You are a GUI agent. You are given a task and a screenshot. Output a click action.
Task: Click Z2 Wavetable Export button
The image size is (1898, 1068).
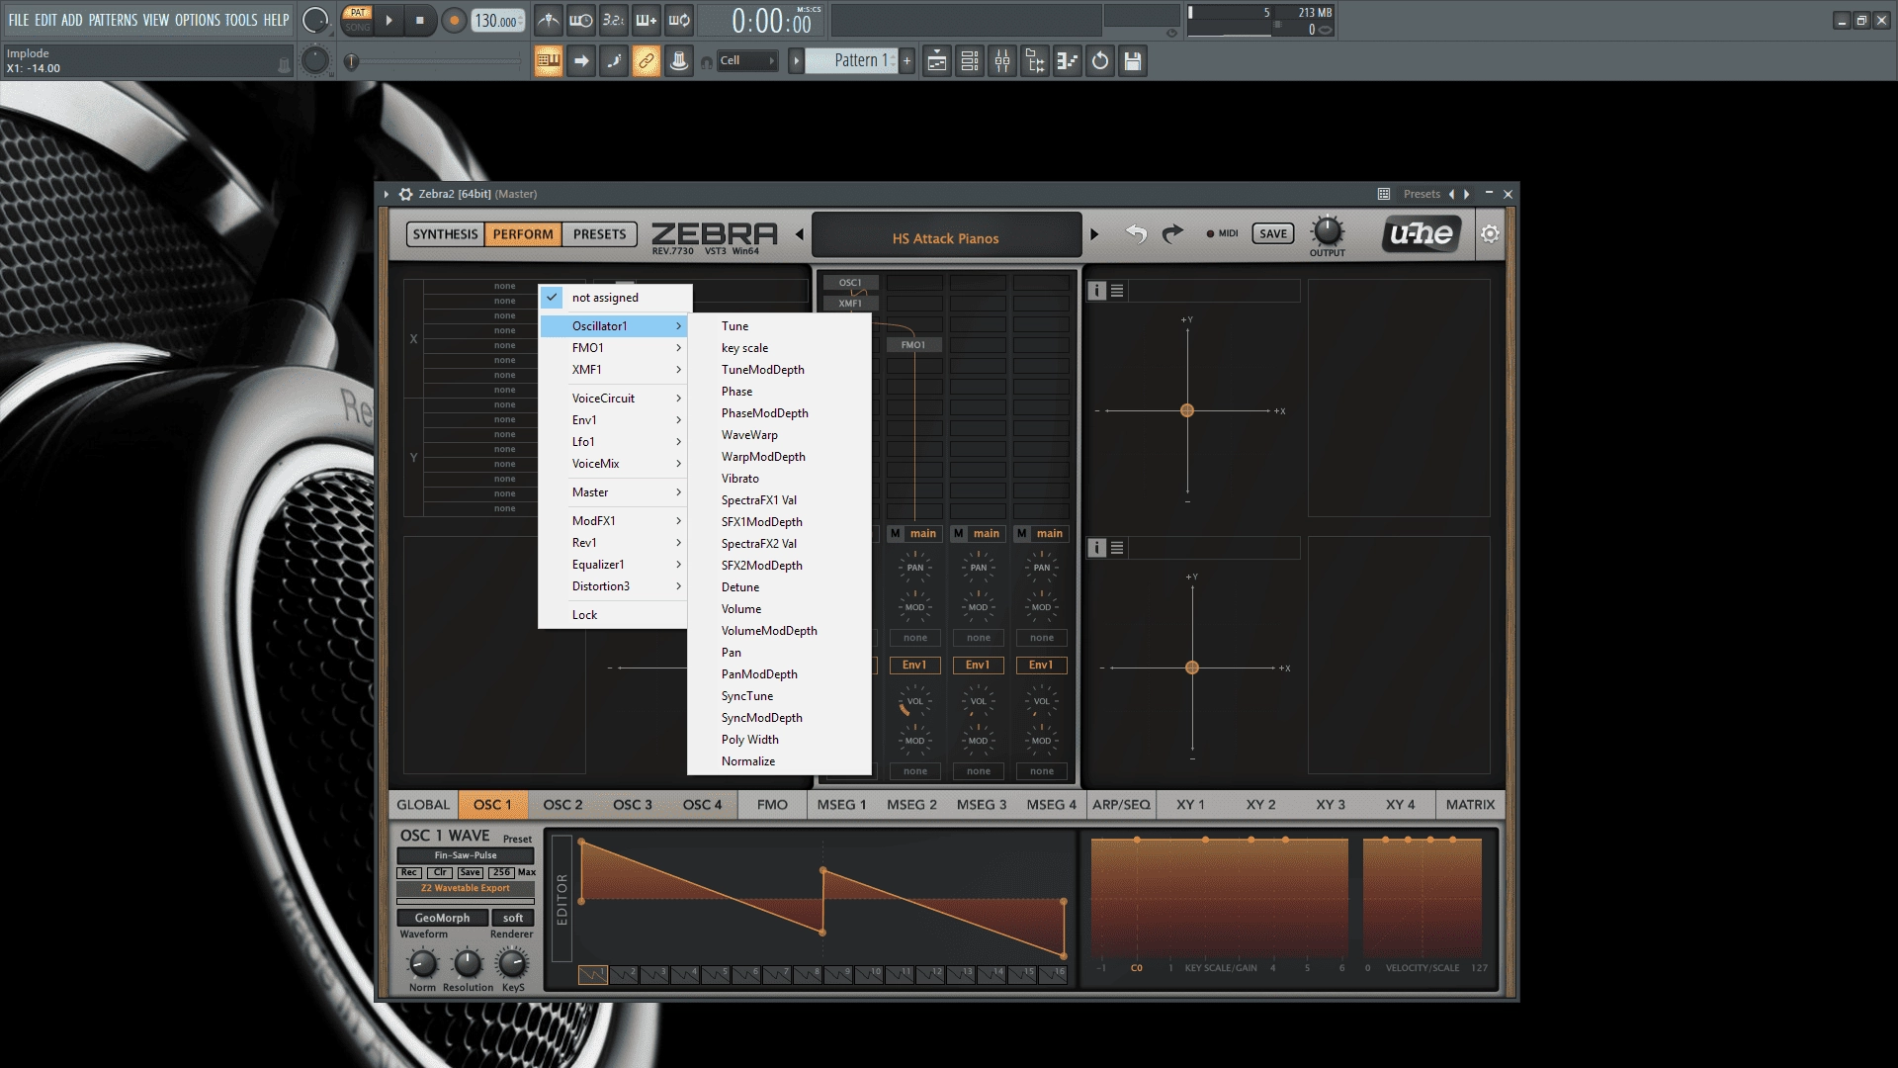click(466, 888)
